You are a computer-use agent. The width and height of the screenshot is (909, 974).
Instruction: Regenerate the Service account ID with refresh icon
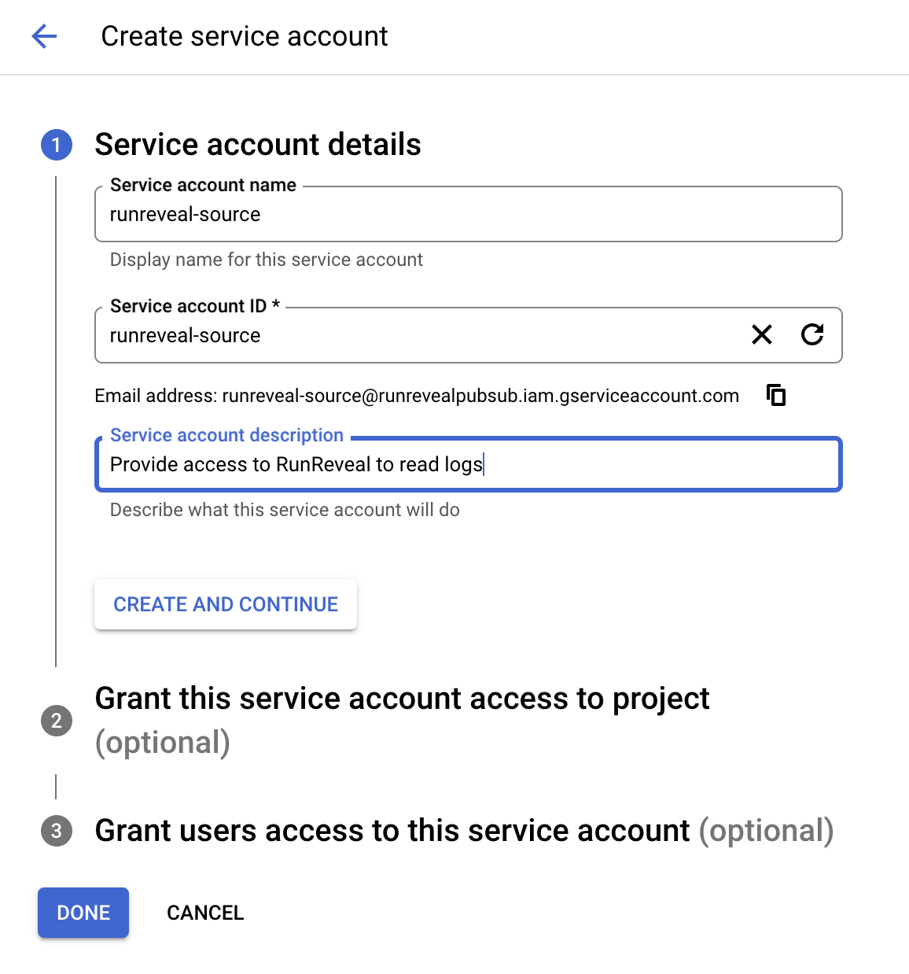click(x=813, y=335)
